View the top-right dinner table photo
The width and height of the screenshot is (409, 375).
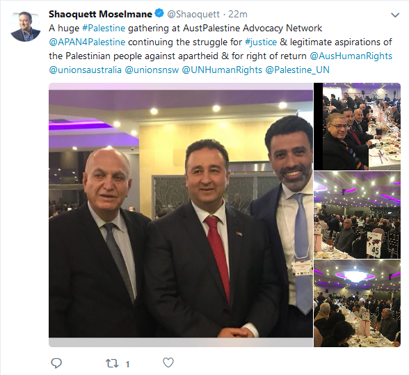coord(357,127)
